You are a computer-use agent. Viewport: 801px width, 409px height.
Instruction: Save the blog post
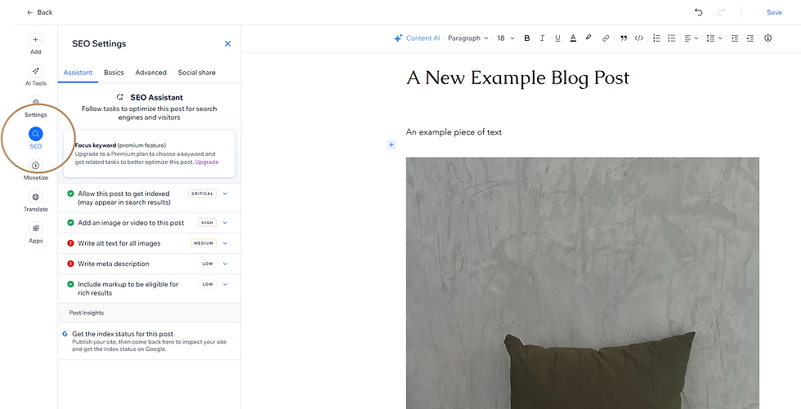point(774,12)
